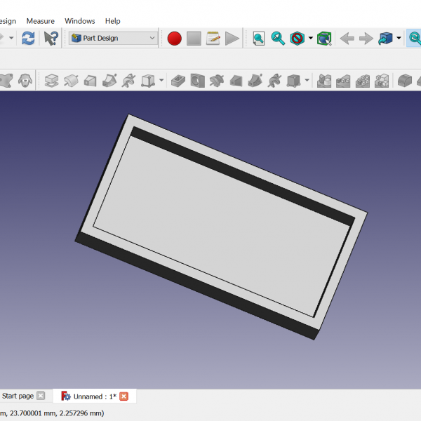421x421 pixels.
Task: Open the Macros editor icon
Action: [x=213, y=39]
